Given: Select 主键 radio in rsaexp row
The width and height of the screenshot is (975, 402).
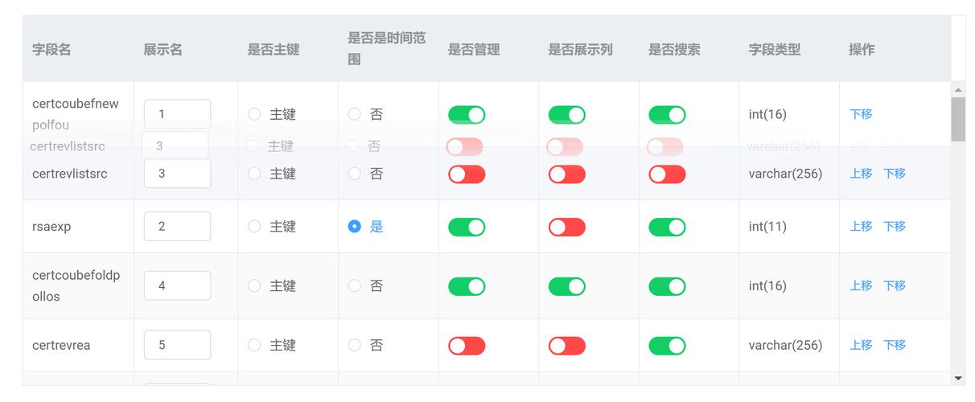Looking at the screenshot, I should pos(254,227).
